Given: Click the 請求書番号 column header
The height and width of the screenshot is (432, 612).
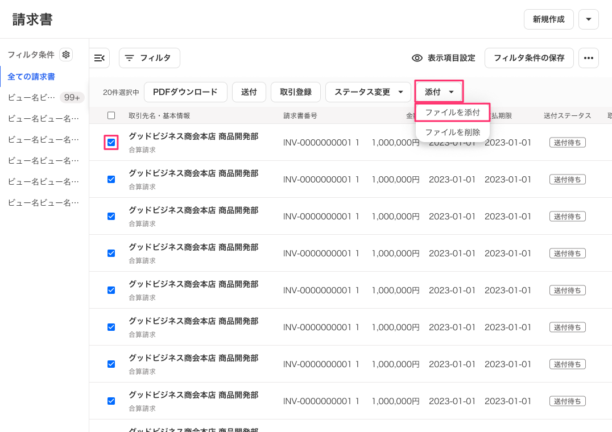Looking at the screenshot, I should [x=300, y=116].
